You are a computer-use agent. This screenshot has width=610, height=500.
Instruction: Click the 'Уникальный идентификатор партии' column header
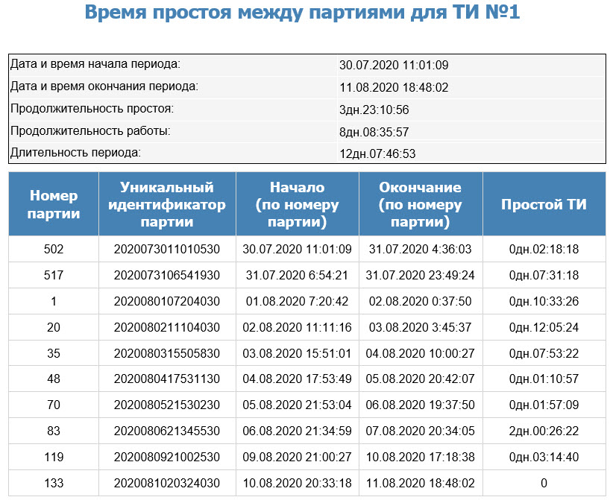(167, 205)
